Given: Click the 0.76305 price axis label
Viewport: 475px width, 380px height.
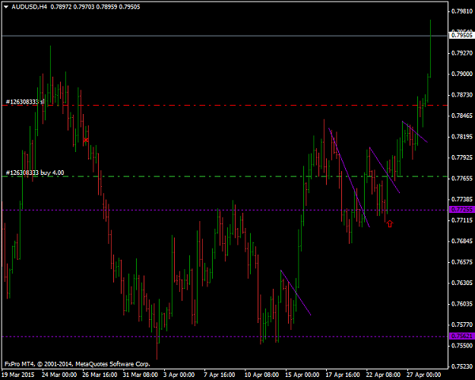Looking at the screenshot, I should [461, 283].
